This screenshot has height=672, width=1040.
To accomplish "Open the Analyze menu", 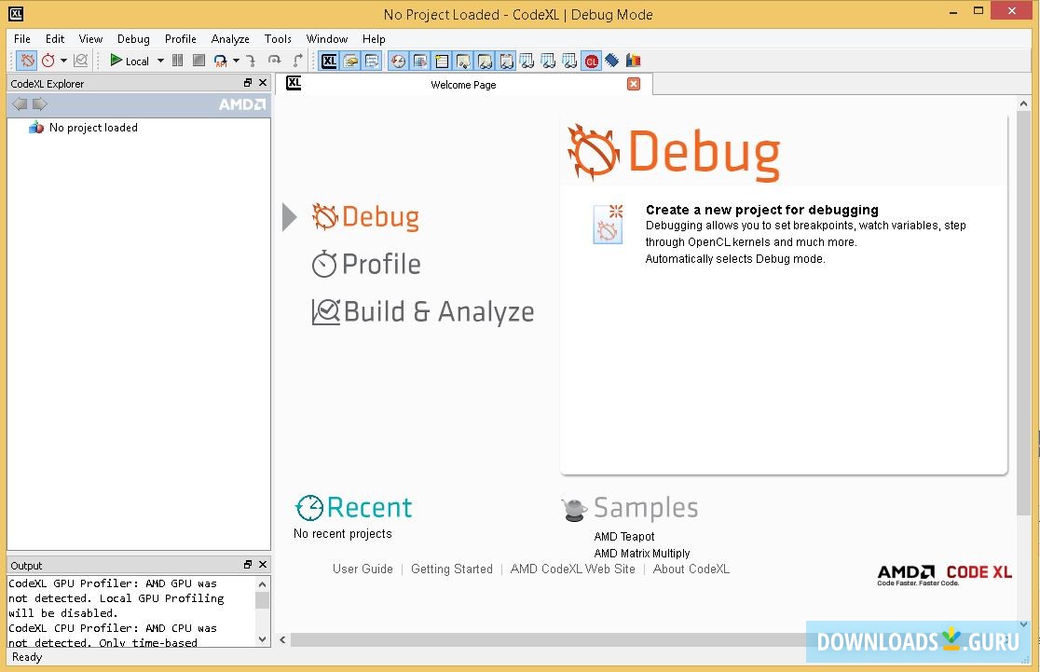I will (x=230, y=39).
